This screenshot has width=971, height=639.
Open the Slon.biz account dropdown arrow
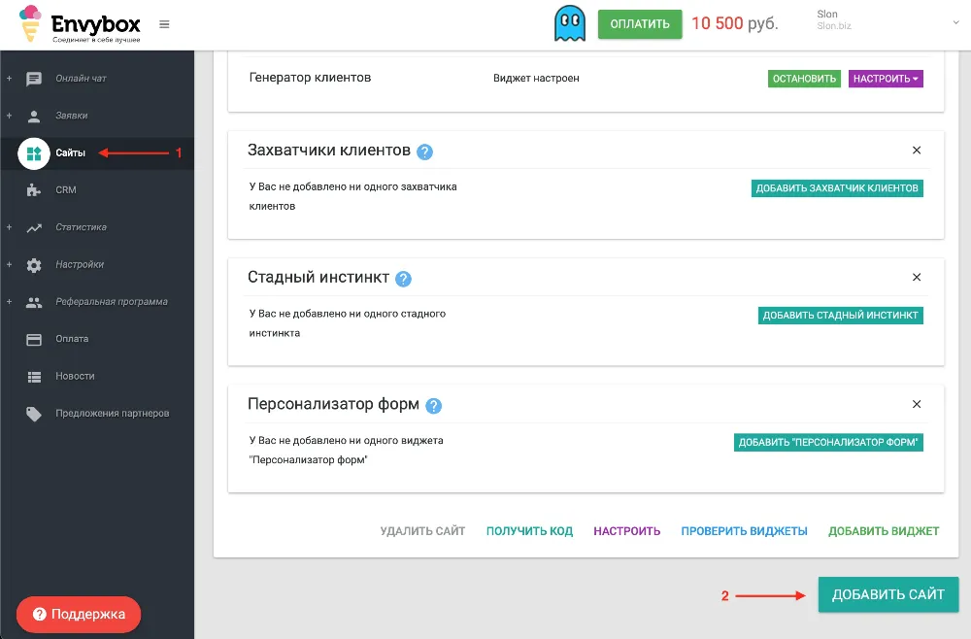pyautogui.click(x=955, y=22)
